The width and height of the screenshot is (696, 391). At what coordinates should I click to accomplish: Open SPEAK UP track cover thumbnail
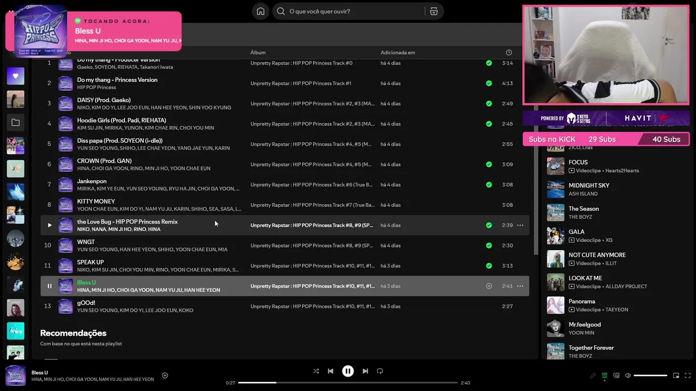click(x=65, y=266)
